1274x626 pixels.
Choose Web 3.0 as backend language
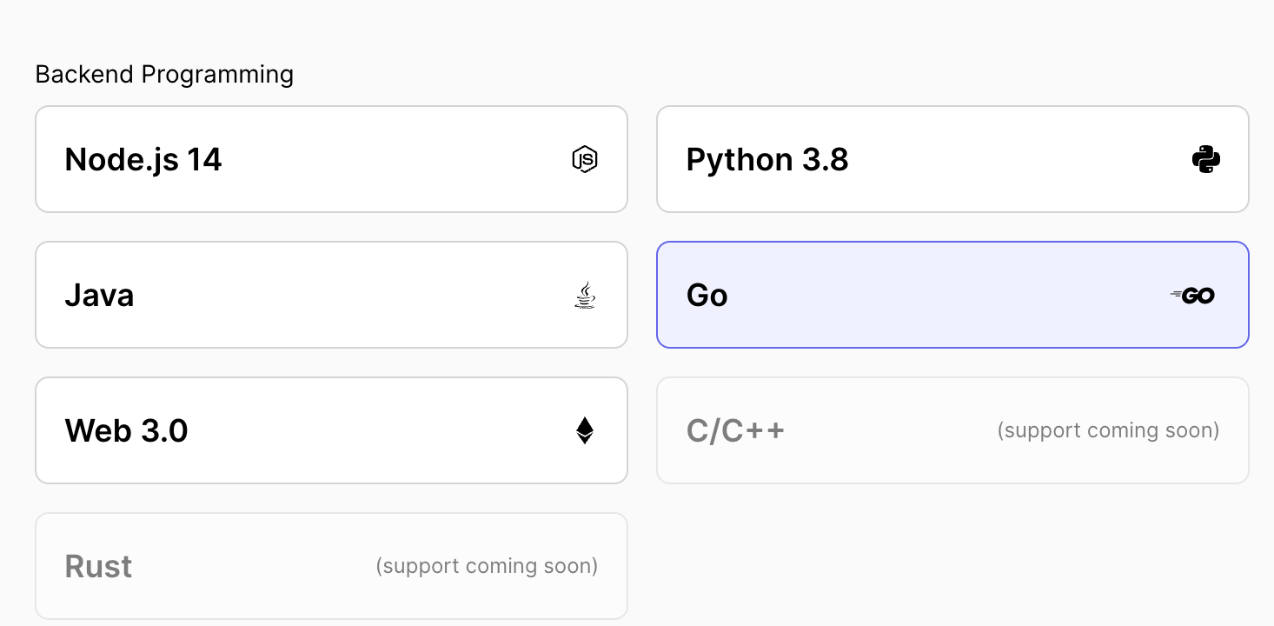point(330,430)
